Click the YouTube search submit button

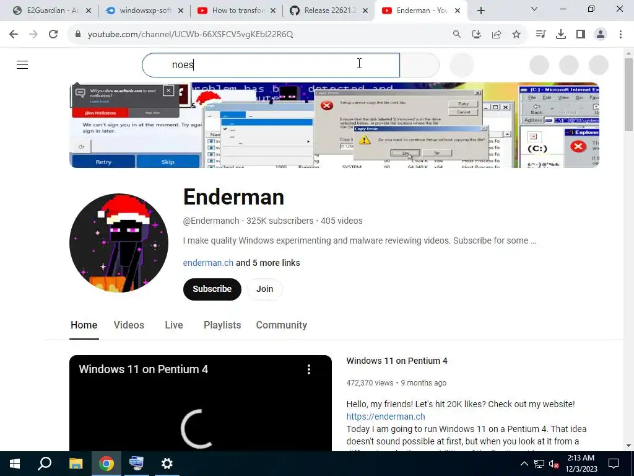point(419,64)
